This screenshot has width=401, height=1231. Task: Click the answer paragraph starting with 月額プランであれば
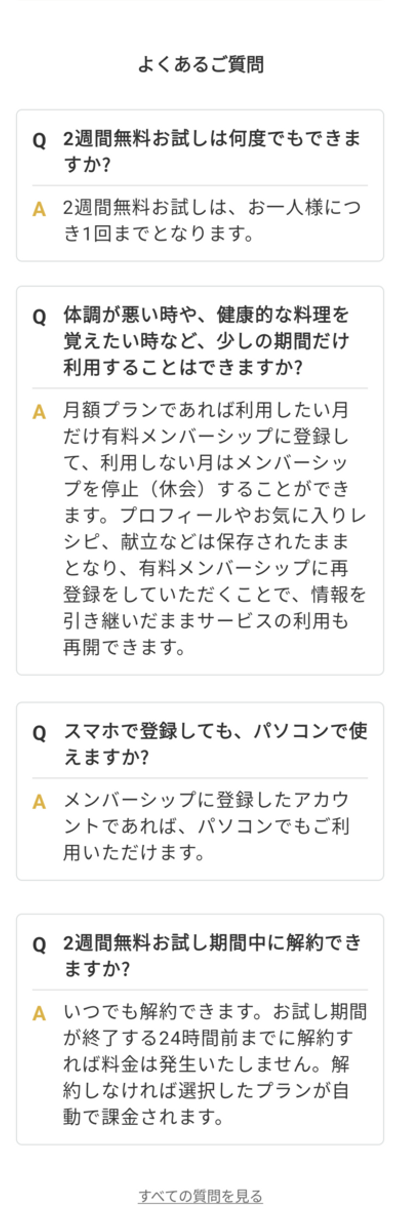pos(214,528)
